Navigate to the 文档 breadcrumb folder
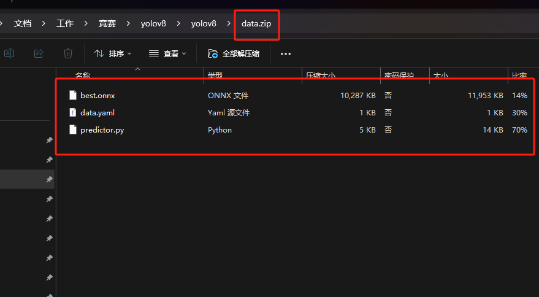539x297 pixels. [x=23, y=24]
